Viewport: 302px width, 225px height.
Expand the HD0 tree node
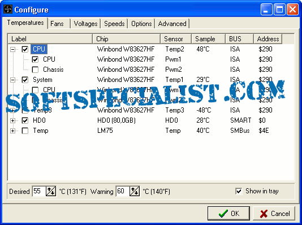(x=12, y=120)
